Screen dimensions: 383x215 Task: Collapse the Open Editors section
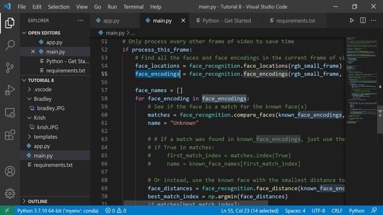click(24, 33)
